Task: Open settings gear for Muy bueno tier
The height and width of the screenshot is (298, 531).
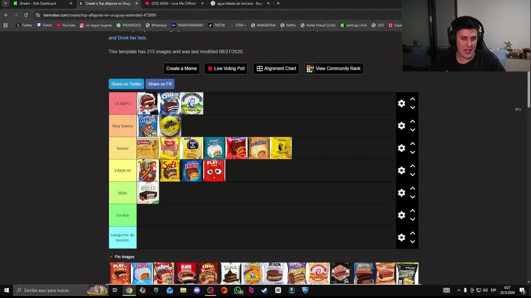Action: (x=401, y=126)
